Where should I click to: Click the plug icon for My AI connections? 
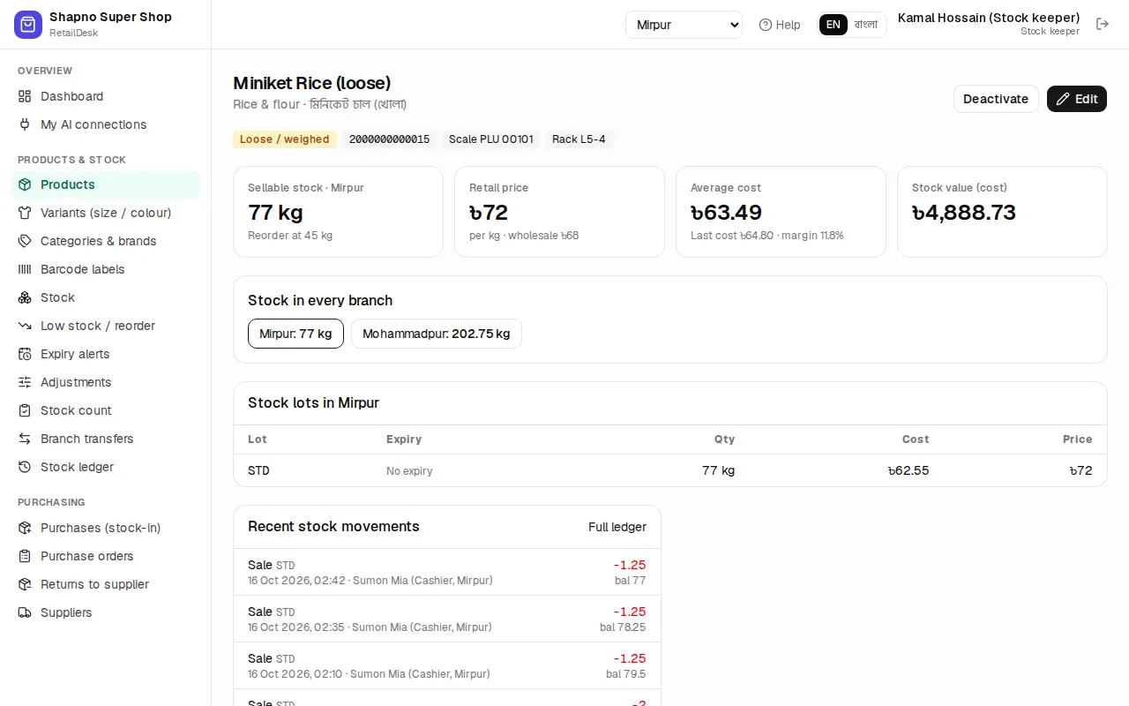point(25,124)
